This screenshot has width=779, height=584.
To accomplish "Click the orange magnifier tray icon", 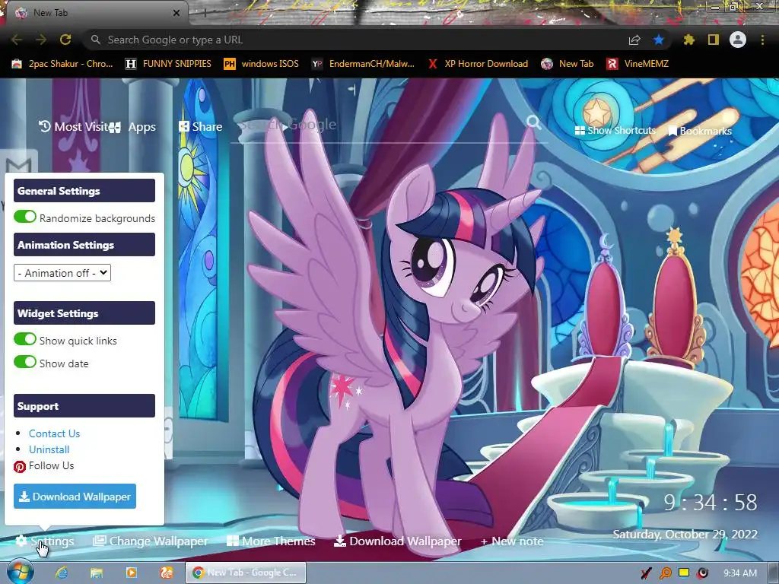I will pos(665,573).
